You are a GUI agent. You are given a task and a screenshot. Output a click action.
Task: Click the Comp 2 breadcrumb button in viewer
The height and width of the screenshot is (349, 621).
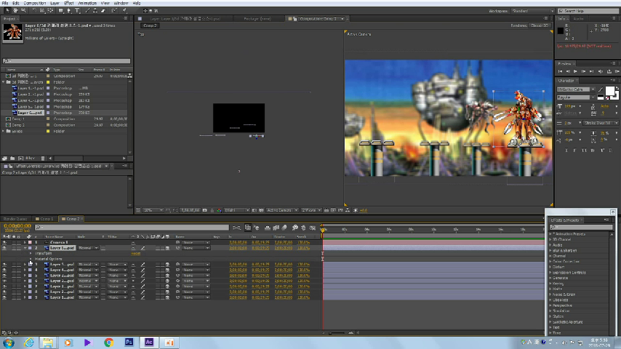149,25
